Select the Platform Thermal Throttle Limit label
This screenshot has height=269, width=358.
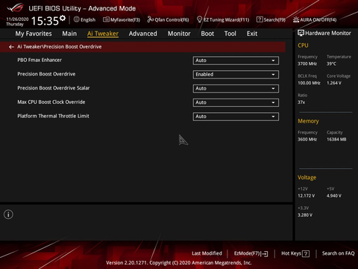pyautogui.click(x=53, y=116)
